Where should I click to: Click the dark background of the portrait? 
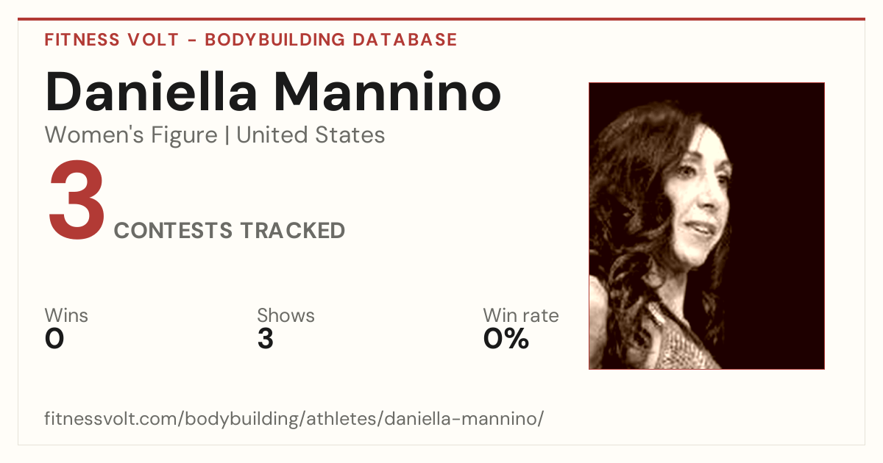tap(780, 220)
